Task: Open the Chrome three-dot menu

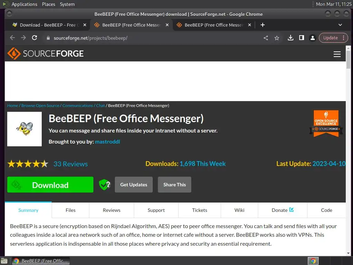Action: (343, 38)
